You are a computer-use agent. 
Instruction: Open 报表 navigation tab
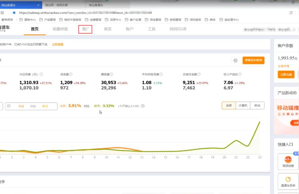coord(108,29)
